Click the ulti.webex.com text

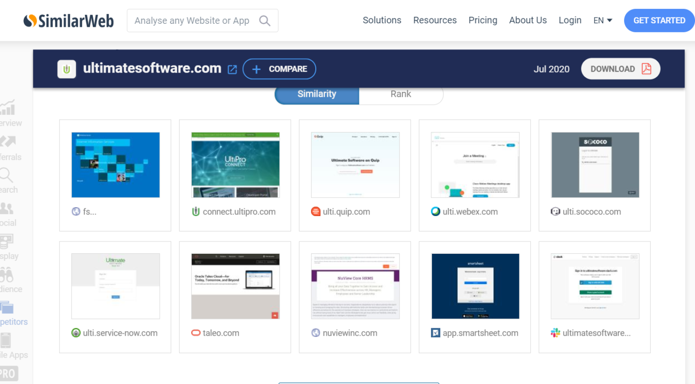click(x=470, y=212)
